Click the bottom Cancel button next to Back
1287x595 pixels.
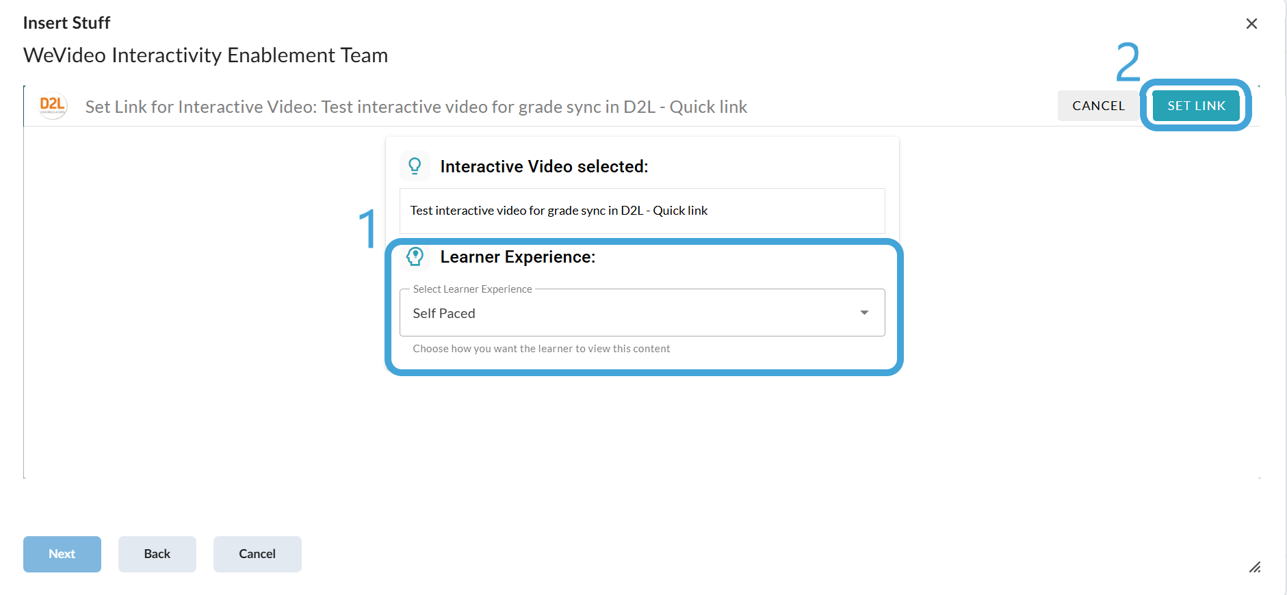[257, 554]
